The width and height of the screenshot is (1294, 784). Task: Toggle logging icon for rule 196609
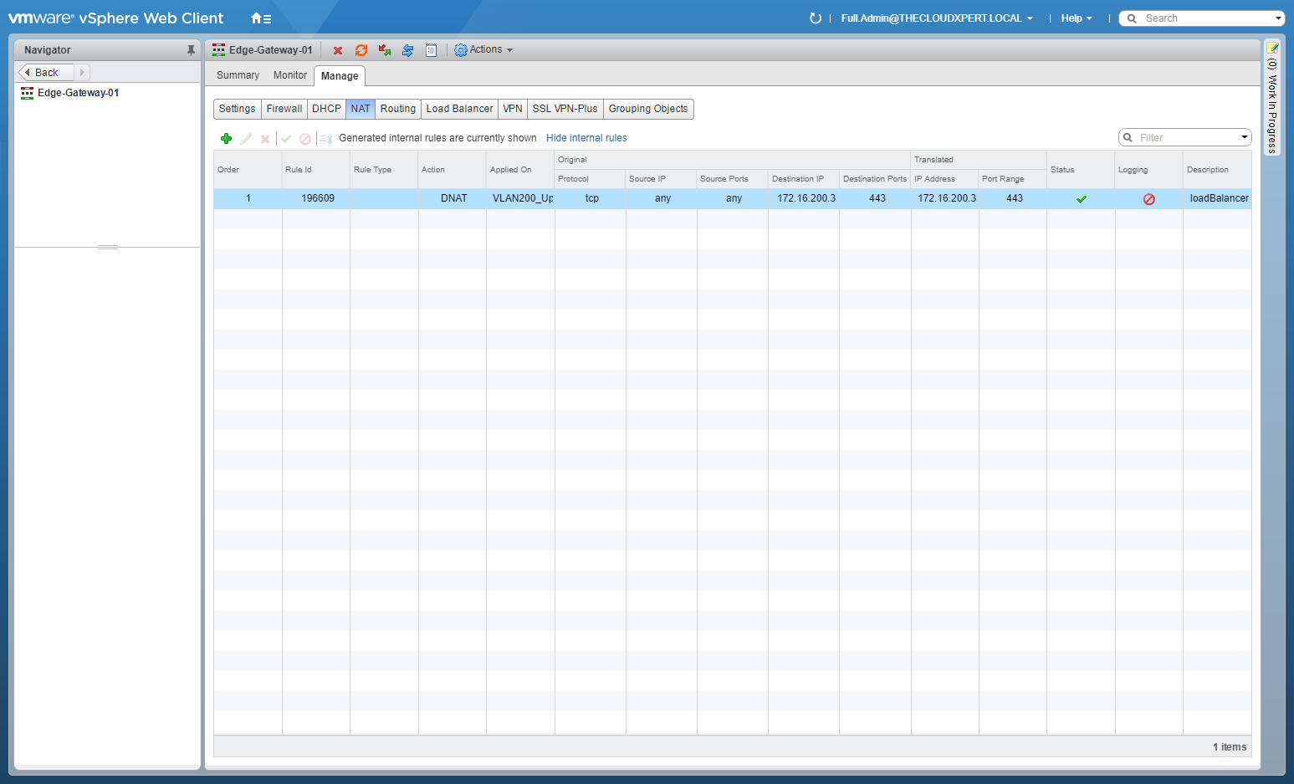tap(1148, 199)
